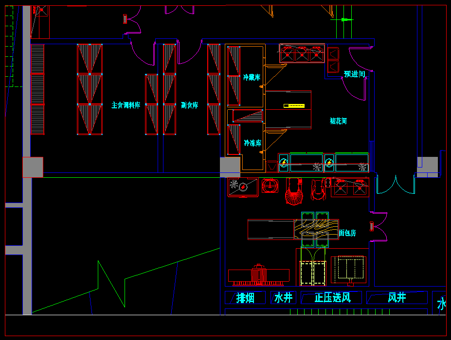The height and width of the screenshot is (340, 451).
Task: Click the 主食调料库 room label
Action: tap(126, 105)
